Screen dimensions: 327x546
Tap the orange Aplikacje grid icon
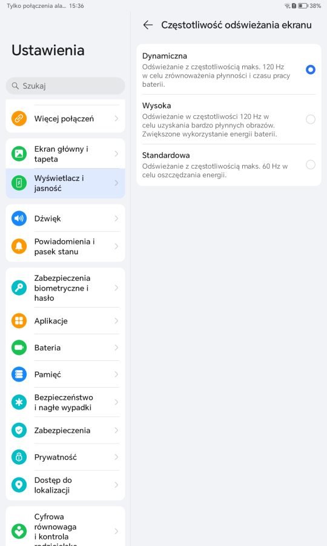click(x=19, y=321)
